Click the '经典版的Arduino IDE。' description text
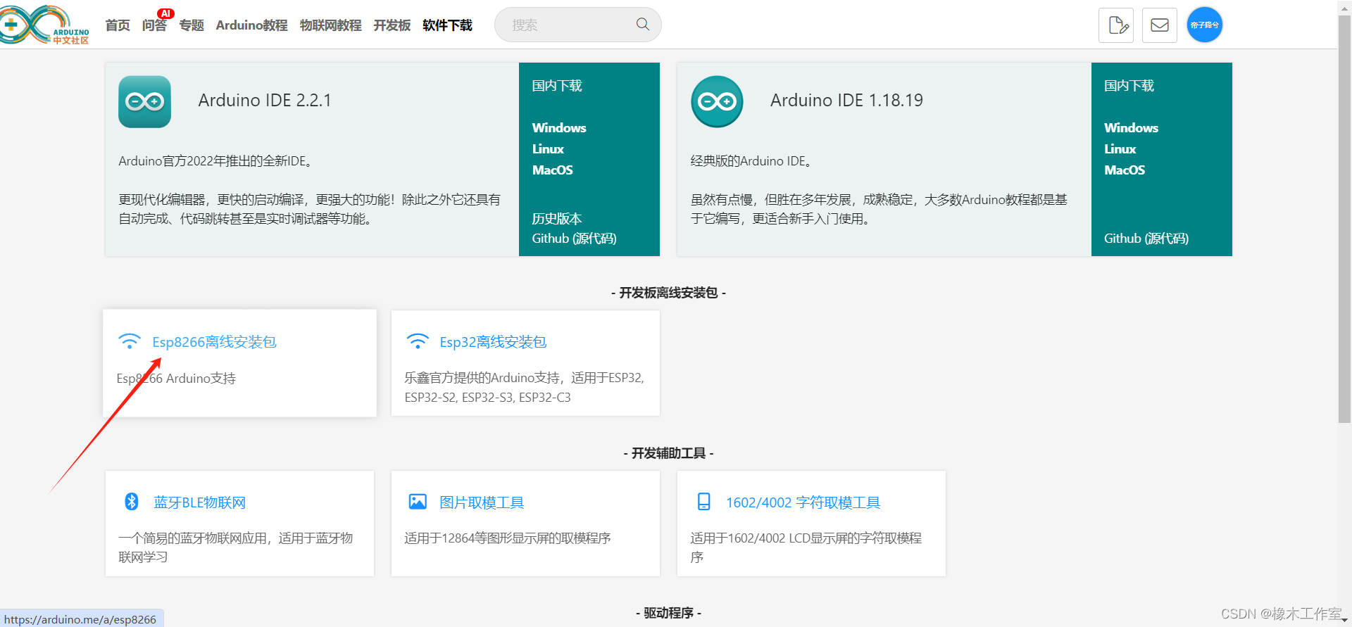Screen dimensions: 1352x627 (x=751, y=161)
